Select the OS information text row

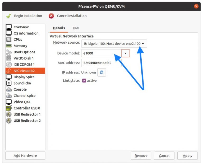point(25,33)
